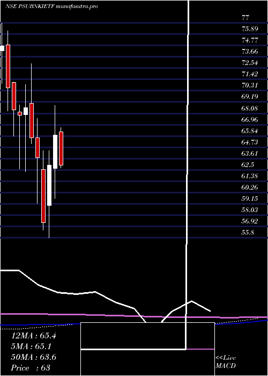Click the 63.61 price axis label
The image size is (268, 376).
point(250,154)
